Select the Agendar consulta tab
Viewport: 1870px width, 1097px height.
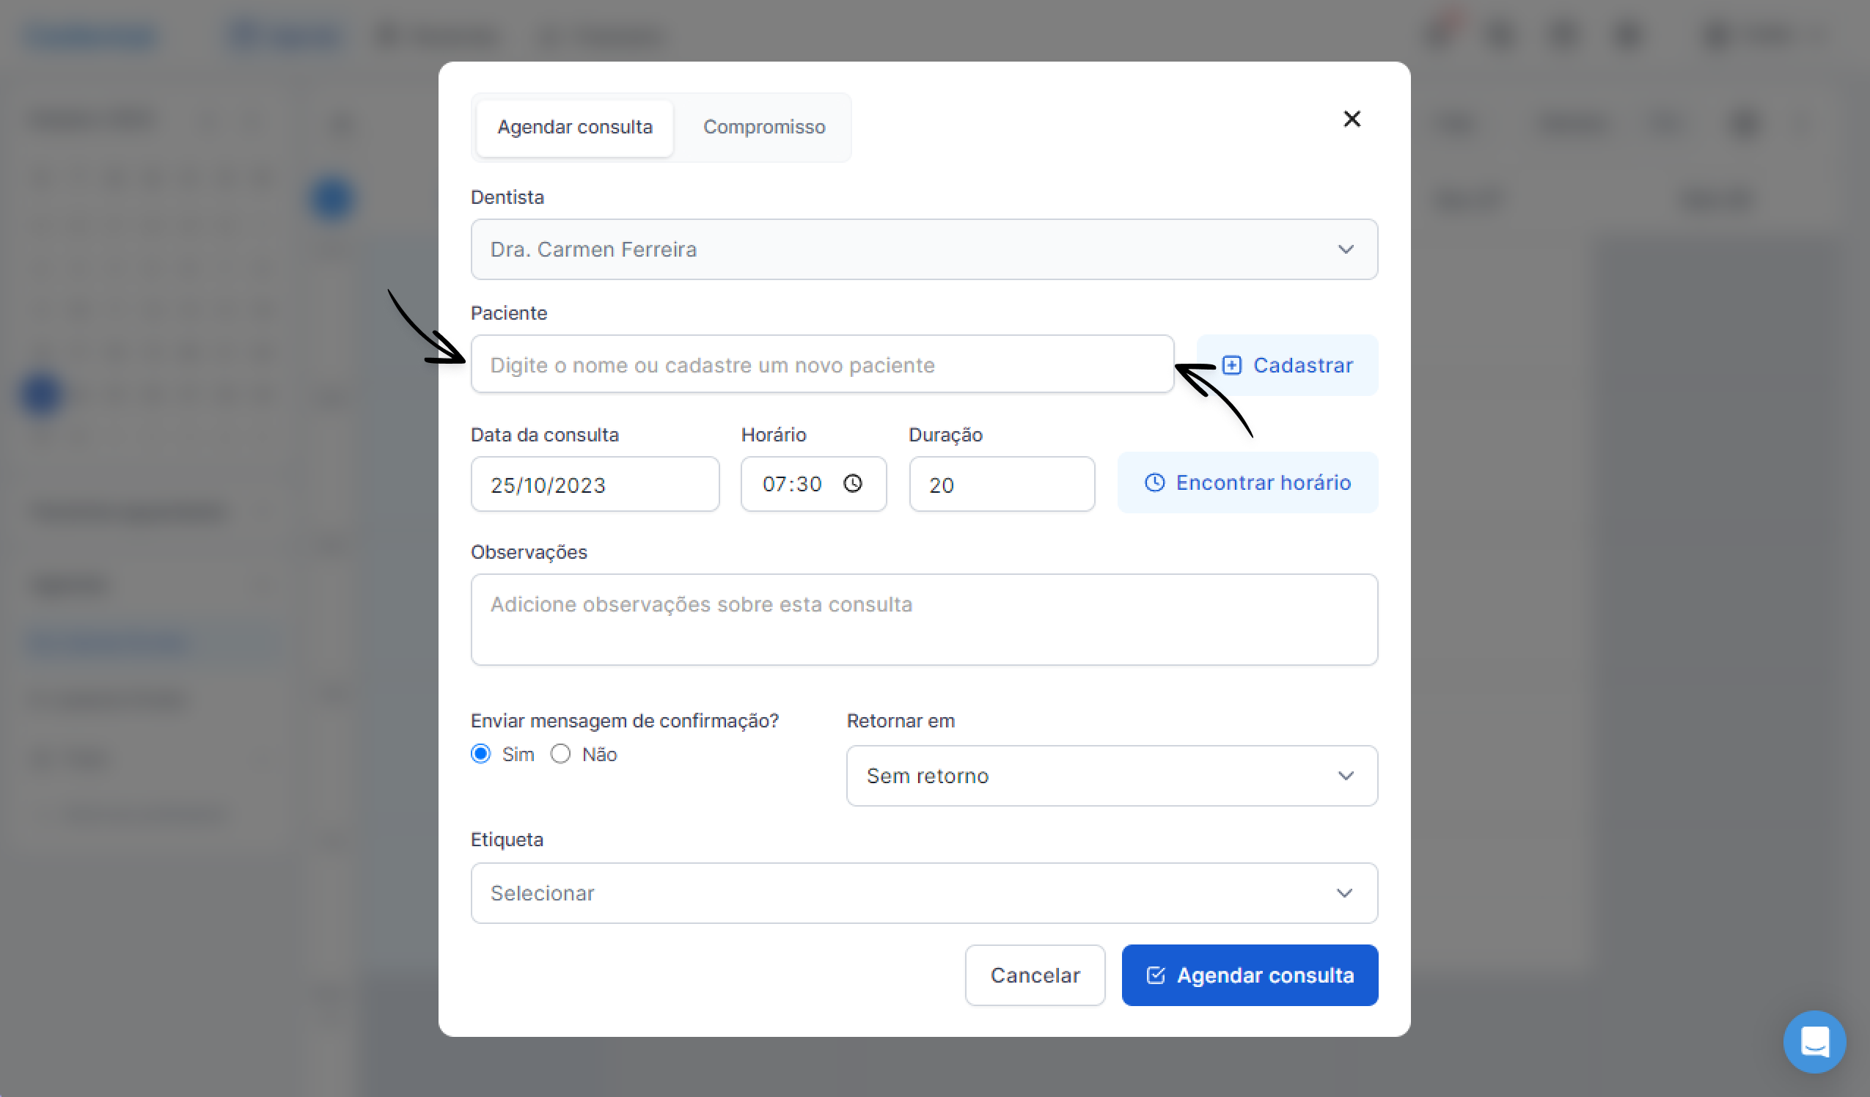[574, 127]
